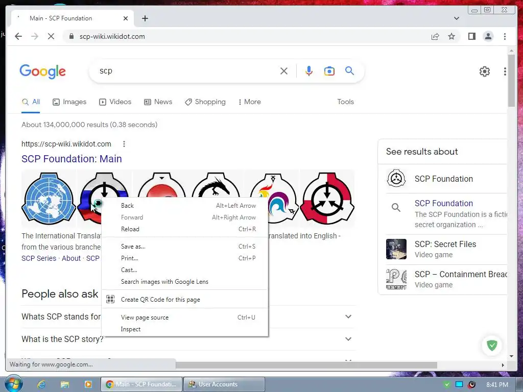This screenshot has width=523, height=392.
Task: Open Chrome three-dot menu
Action: click(x=505, y=36)
